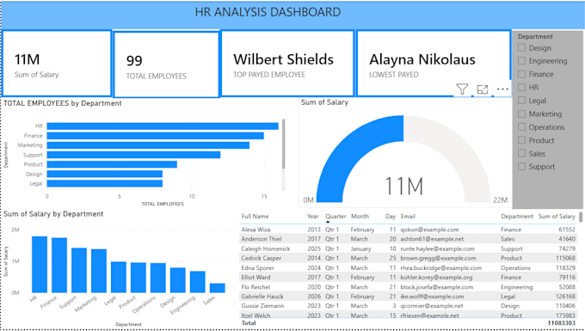Select the Product column in salary chart

click(139, 278)
